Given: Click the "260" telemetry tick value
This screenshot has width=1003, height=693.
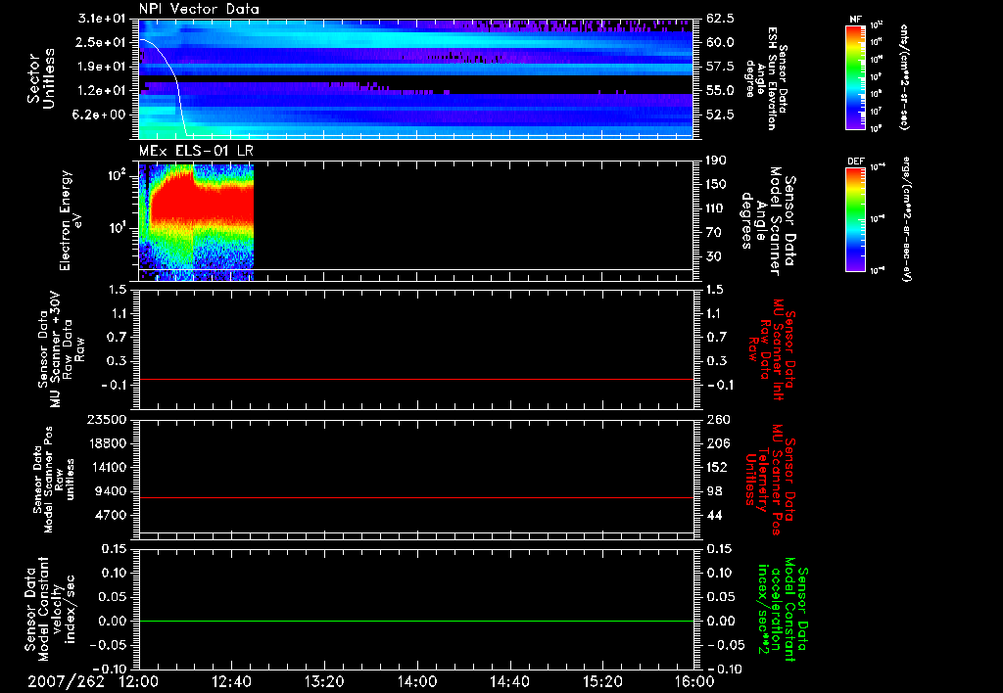Looking at the screenshot, I should 718,420.
